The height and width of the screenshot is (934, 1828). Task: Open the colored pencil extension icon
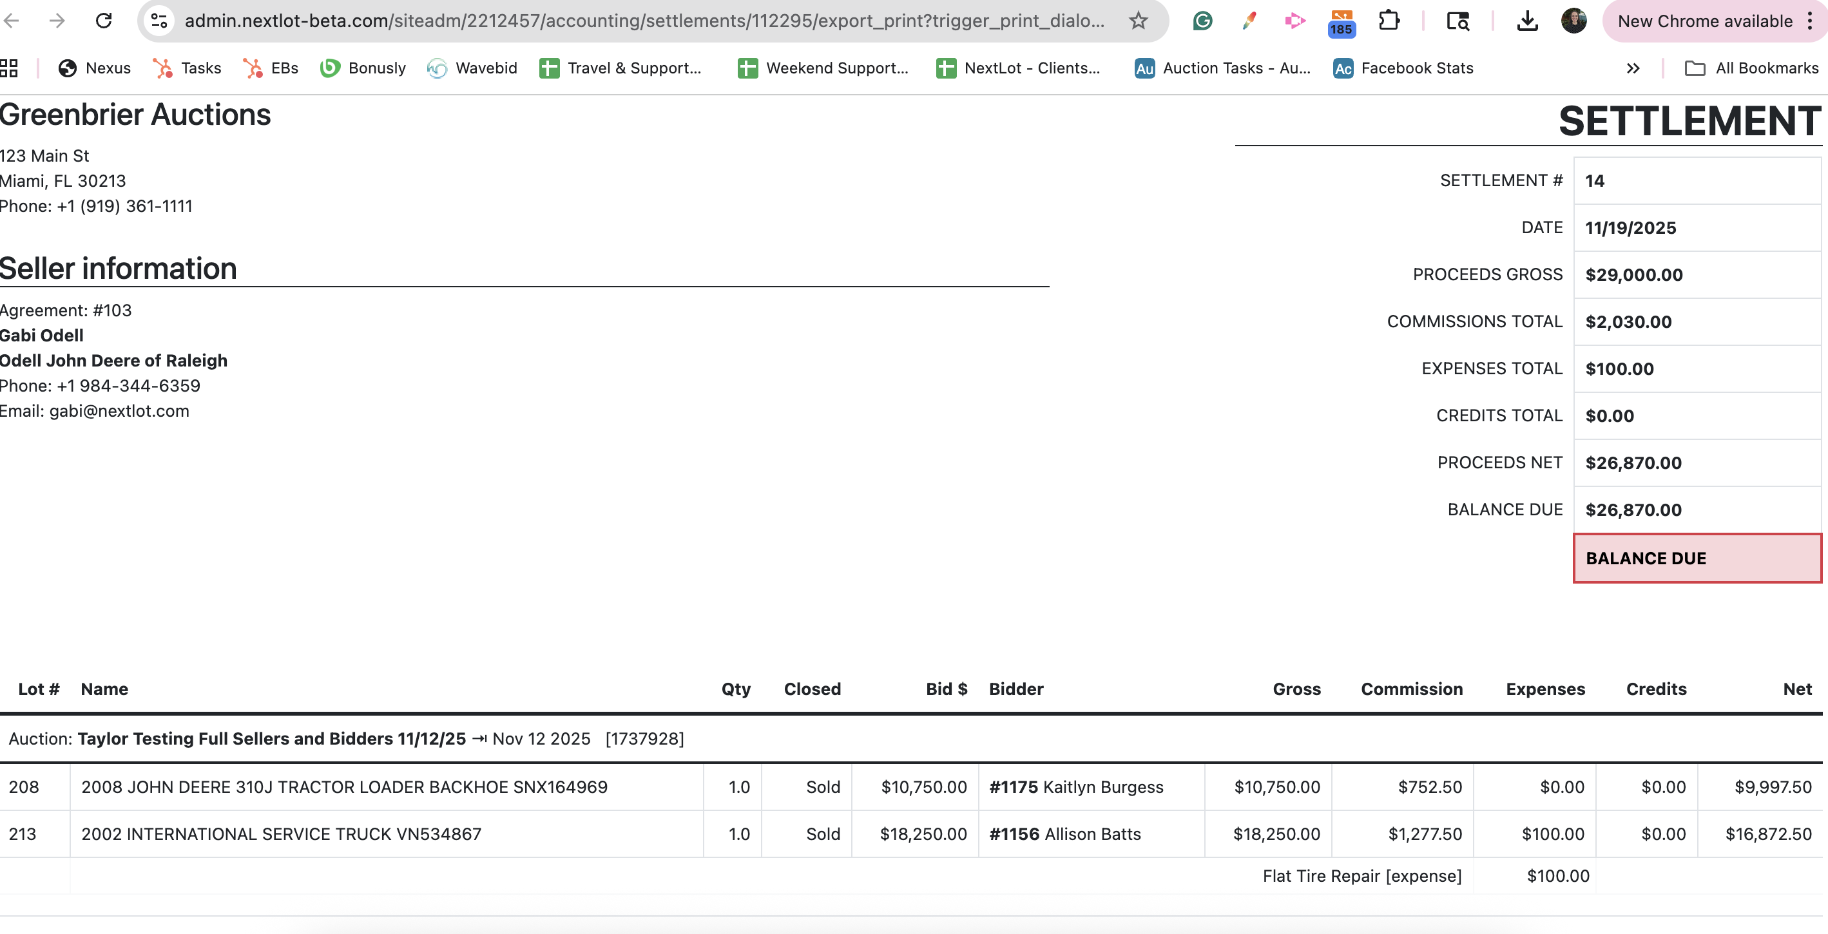[1249, 21]
